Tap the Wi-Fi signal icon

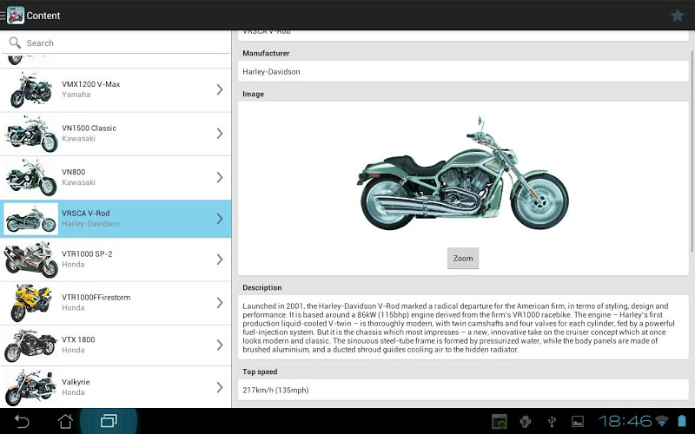662,420
